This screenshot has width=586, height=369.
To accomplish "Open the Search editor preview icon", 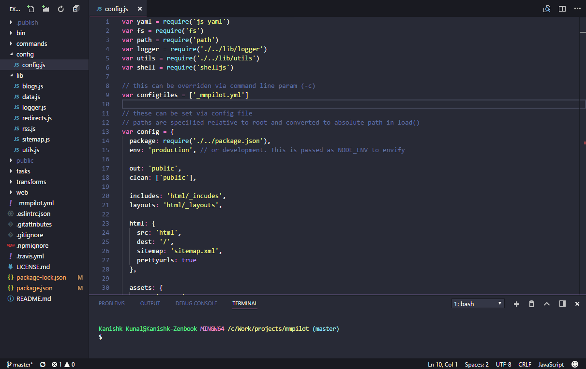I will pos(547,9).
